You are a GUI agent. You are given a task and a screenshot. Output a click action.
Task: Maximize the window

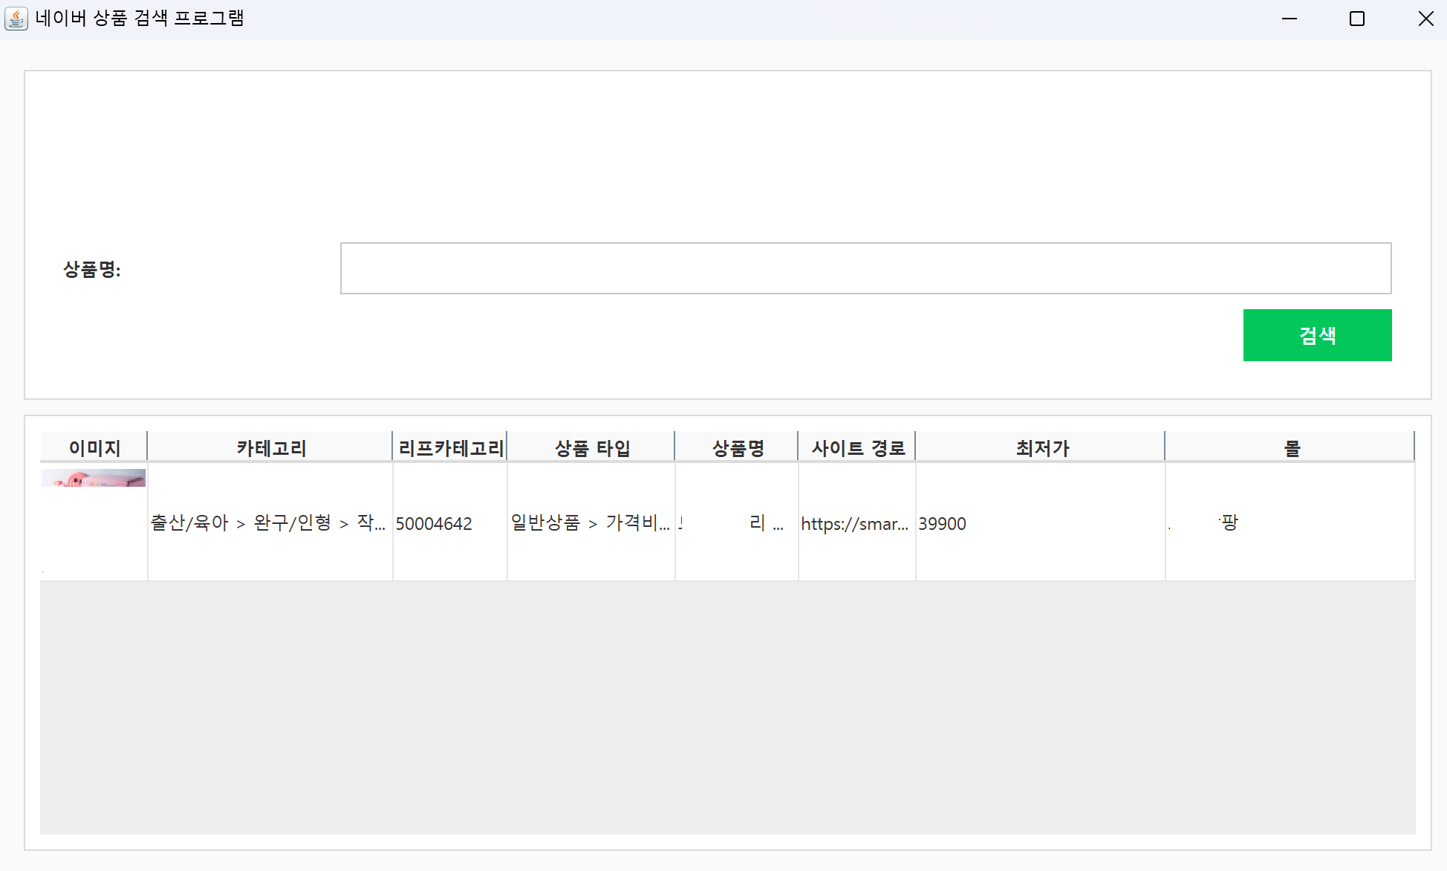(1357, 19)
